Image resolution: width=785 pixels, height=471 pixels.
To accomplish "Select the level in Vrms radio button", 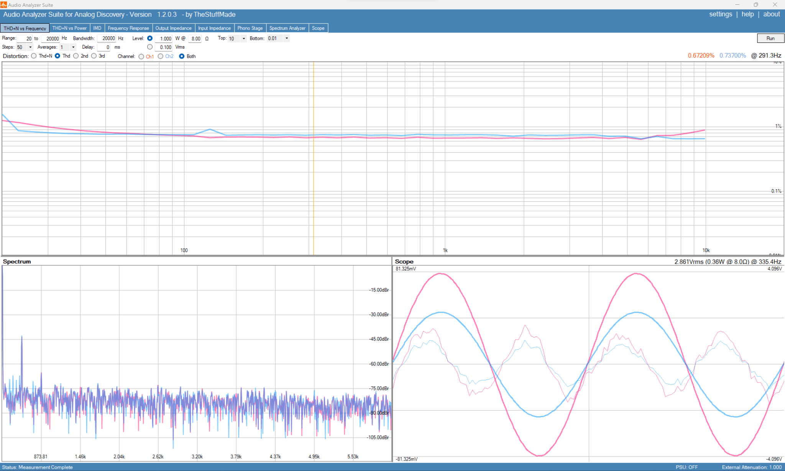I will coord(150,47).
